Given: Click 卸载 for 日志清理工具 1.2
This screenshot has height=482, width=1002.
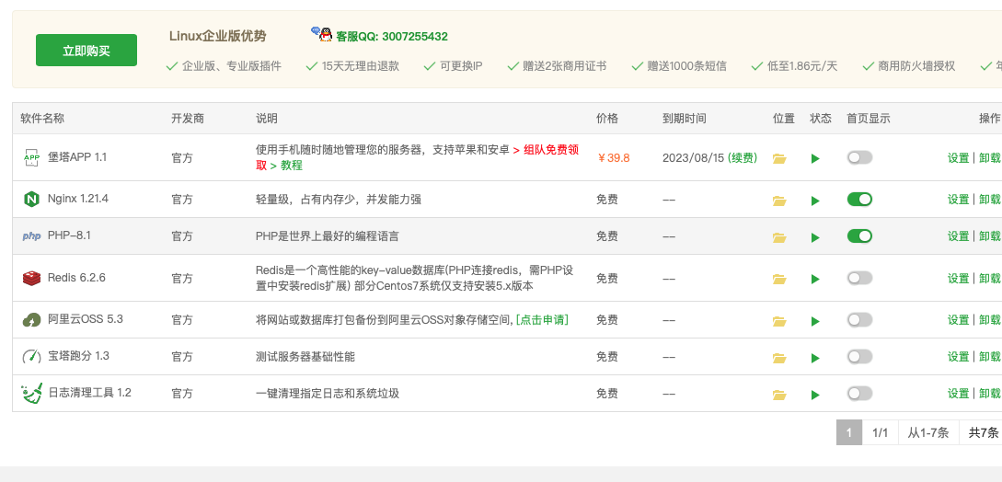Looking at the screenshot, I should [990, 393].
